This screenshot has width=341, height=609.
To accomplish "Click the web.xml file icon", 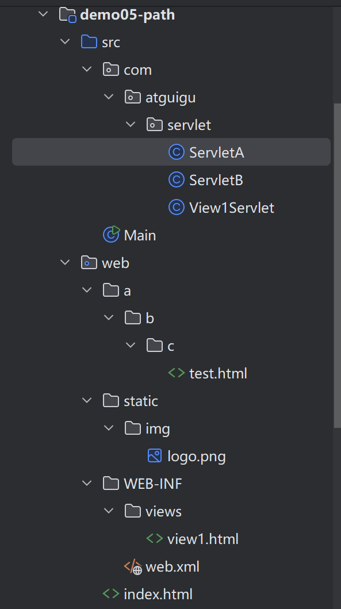I will tap(133, 566).
